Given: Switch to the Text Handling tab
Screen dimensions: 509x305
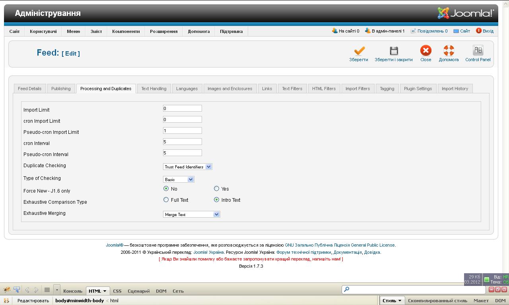Looking at the screenshot, I should tap(154, 89).
